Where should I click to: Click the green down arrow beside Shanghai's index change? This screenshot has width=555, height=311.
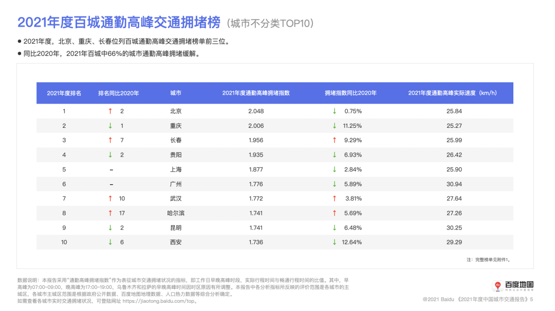click(x=334, y=169)
